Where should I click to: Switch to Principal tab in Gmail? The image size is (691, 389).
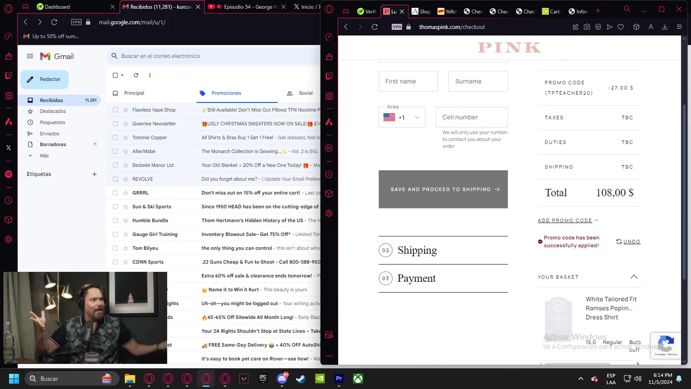134,93
